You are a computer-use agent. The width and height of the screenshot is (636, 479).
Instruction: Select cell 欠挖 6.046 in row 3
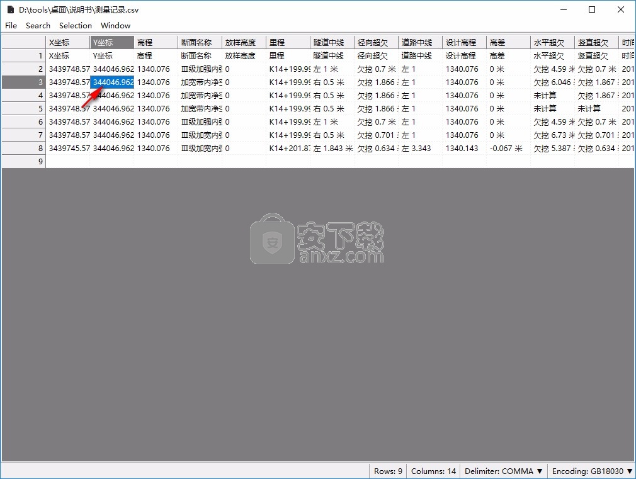coord(552,82)
